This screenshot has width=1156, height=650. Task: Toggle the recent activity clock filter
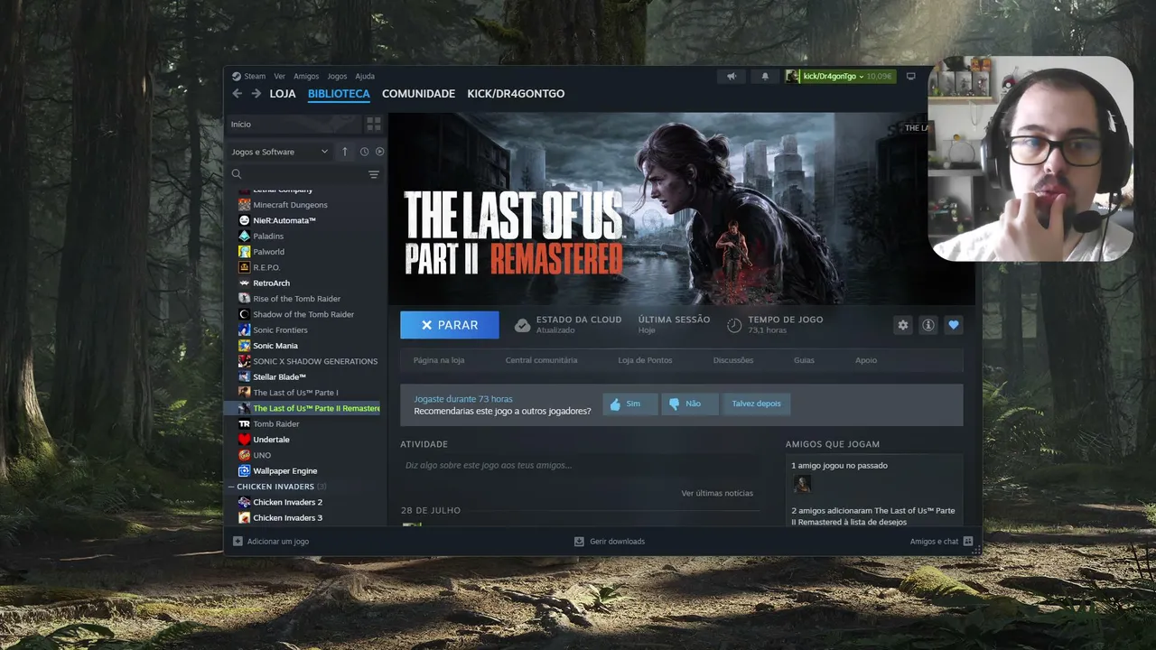tap(364, 152)
